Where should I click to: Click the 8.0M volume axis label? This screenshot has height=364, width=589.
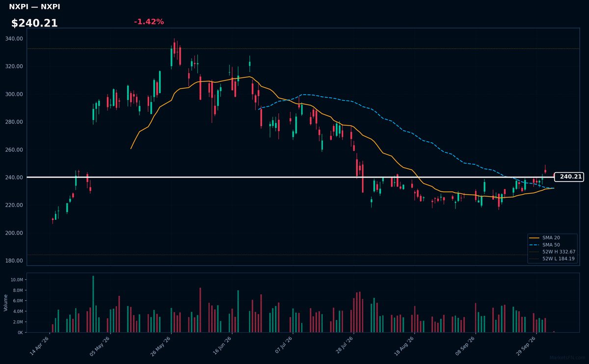18,290
